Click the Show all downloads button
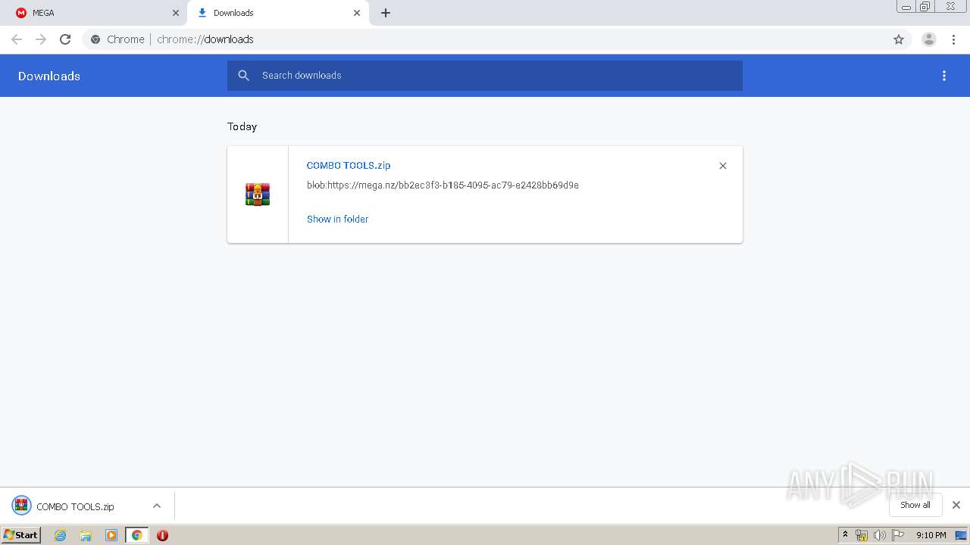 tap(915, 505)
